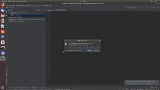
Task: Open the Edit menu
Action: click(x=10, y=5)
